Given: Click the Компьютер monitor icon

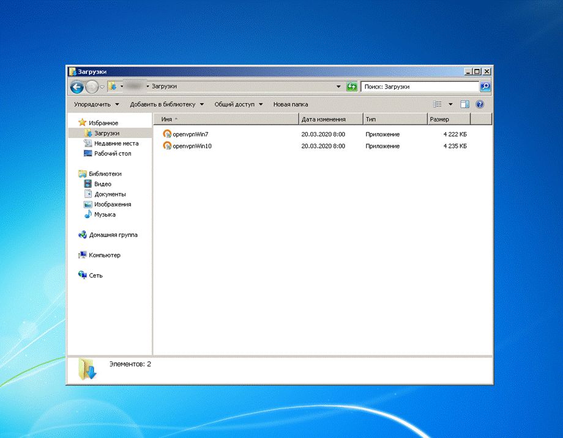Looking at the screenshot, I should click(x=83, y=255).
